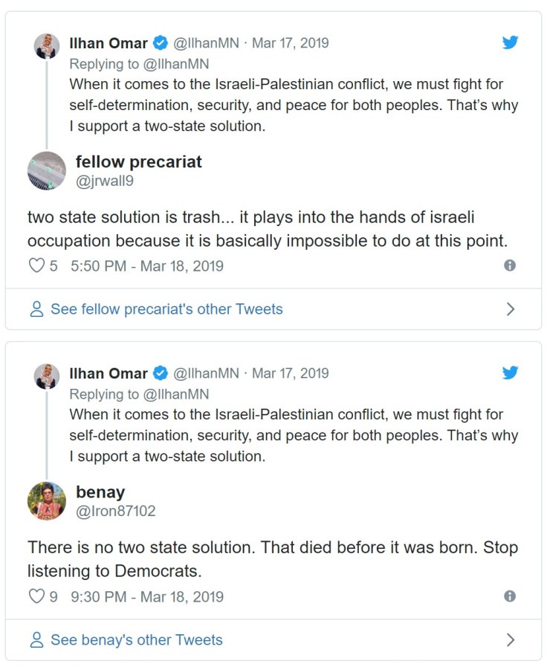Open info icon on fellow precariat's tweet
547x667 pixels.
[510, 265]
